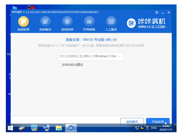Open the hamburger menu in title bar
This screenshot has height=135, width=181.
tap(157, 12)
